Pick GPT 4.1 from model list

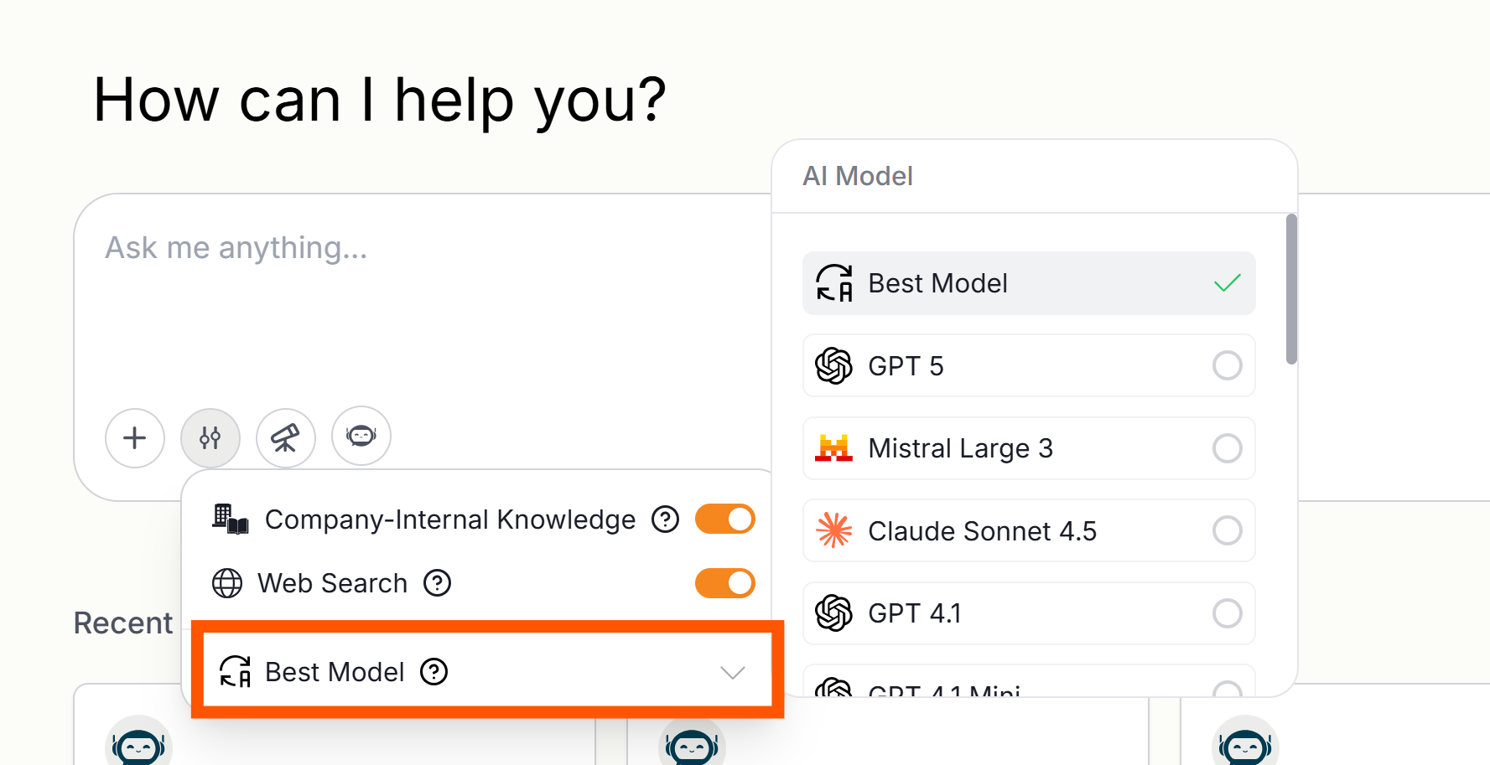pos(1029,613)
